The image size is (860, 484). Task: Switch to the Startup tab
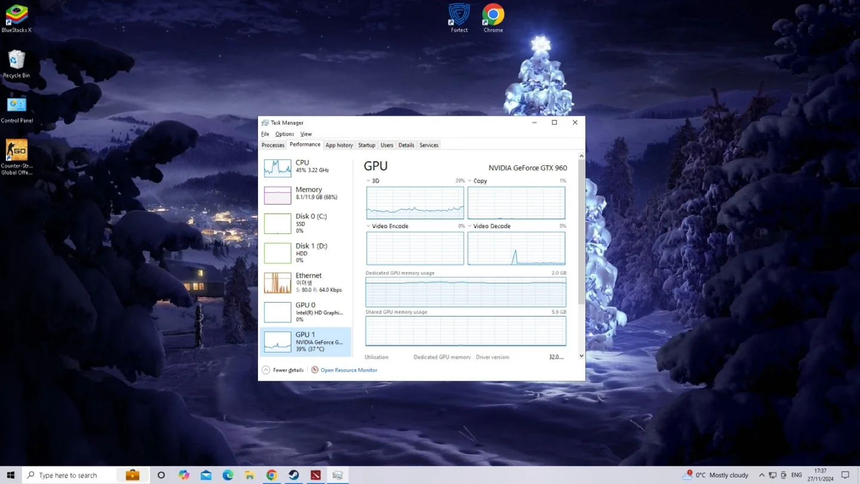click(x=367, y=145)
